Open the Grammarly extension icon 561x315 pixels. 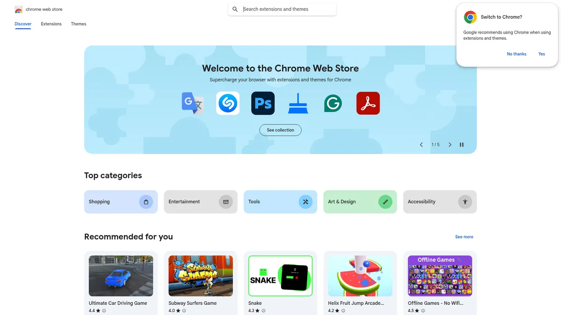pyautogui.click(x=333, y=103)
